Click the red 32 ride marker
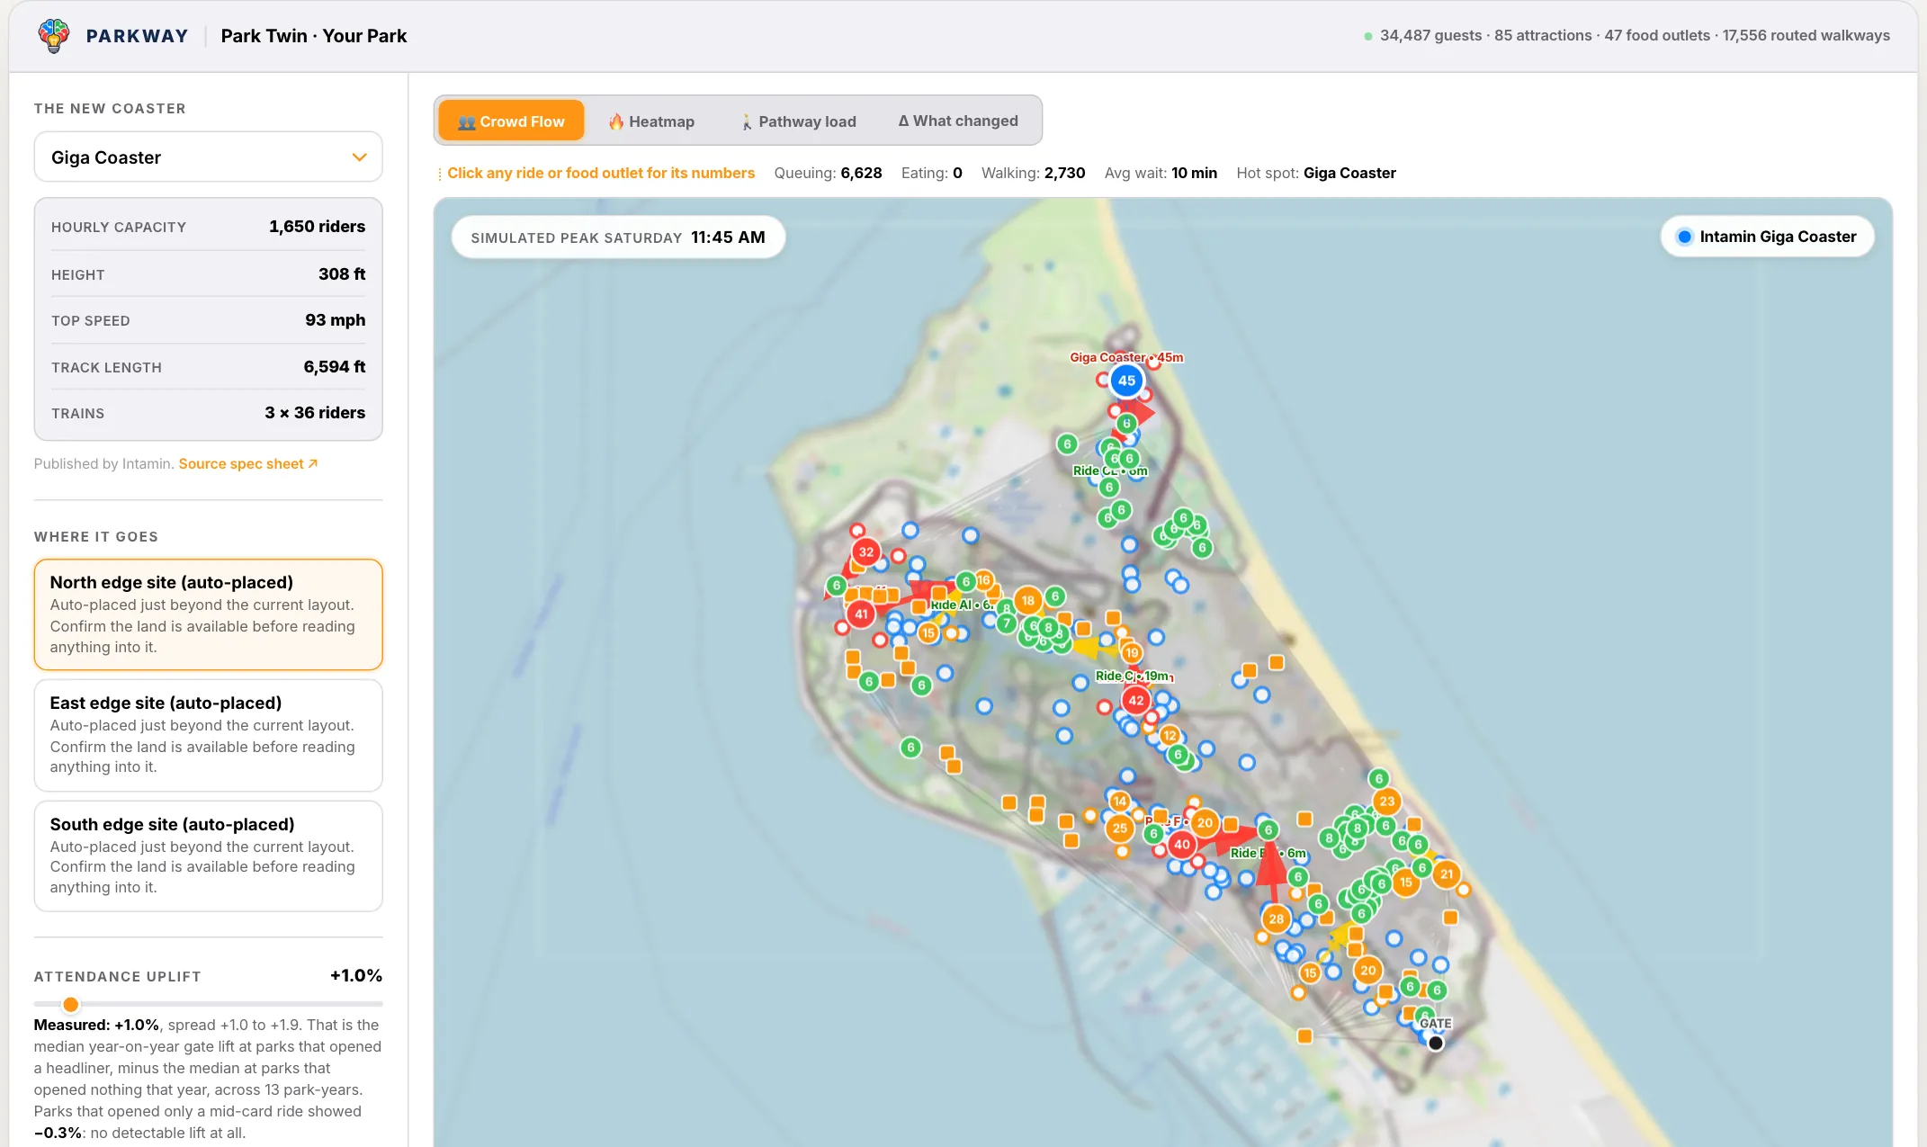This screenshot has height=1147, width=1927. coord(866,551)
